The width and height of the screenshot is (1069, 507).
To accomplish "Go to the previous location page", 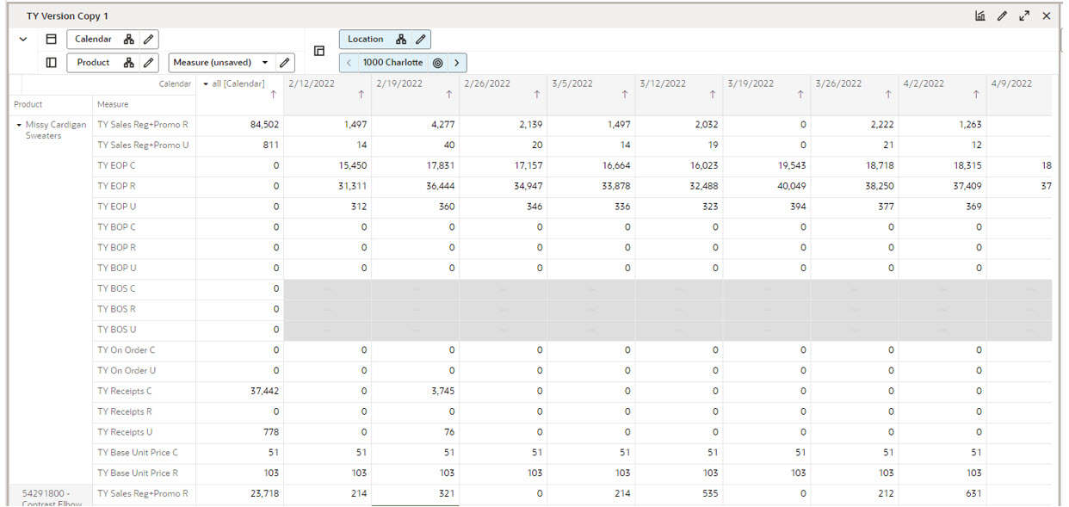I will tap(349, 63).
